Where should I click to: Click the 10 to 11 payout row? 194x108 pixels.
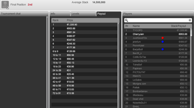click(x=84, y=55)
